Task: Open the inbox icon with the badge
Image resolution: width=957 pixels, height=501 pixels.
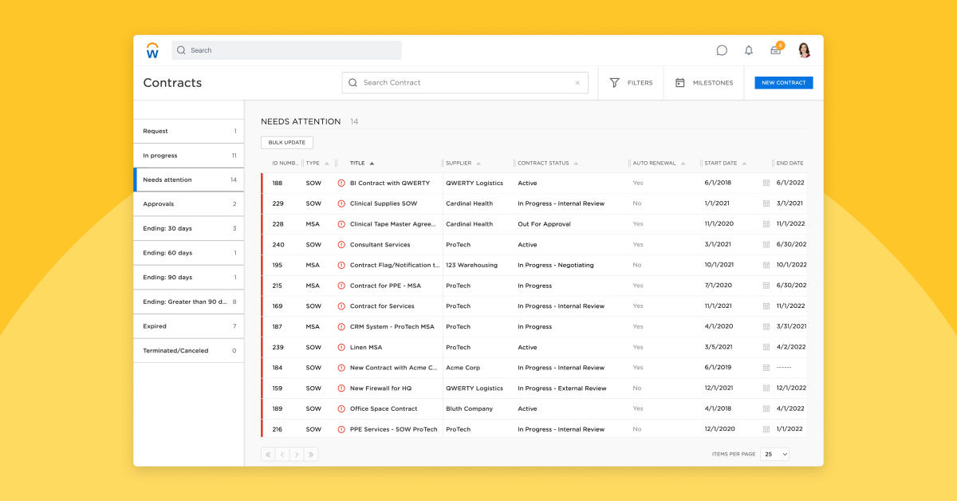Action: click(x=774, y=49)
